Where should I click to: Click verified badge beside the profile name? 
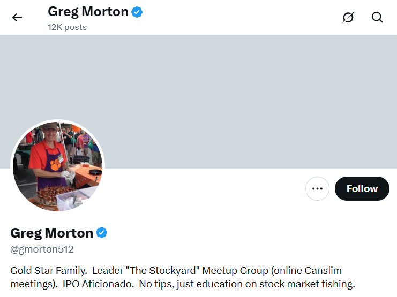[102, 233]
